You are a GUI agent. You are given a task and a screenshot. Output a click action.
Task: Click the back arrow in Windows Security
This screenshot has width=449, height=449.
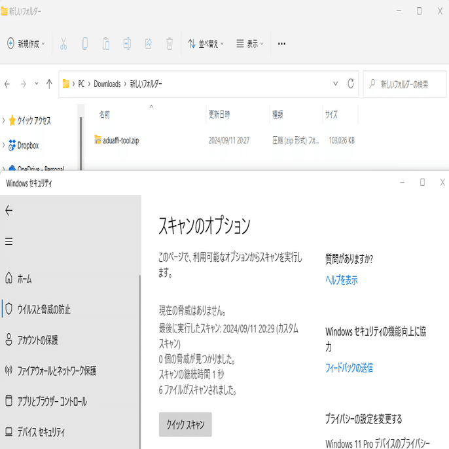click(9, 211)
